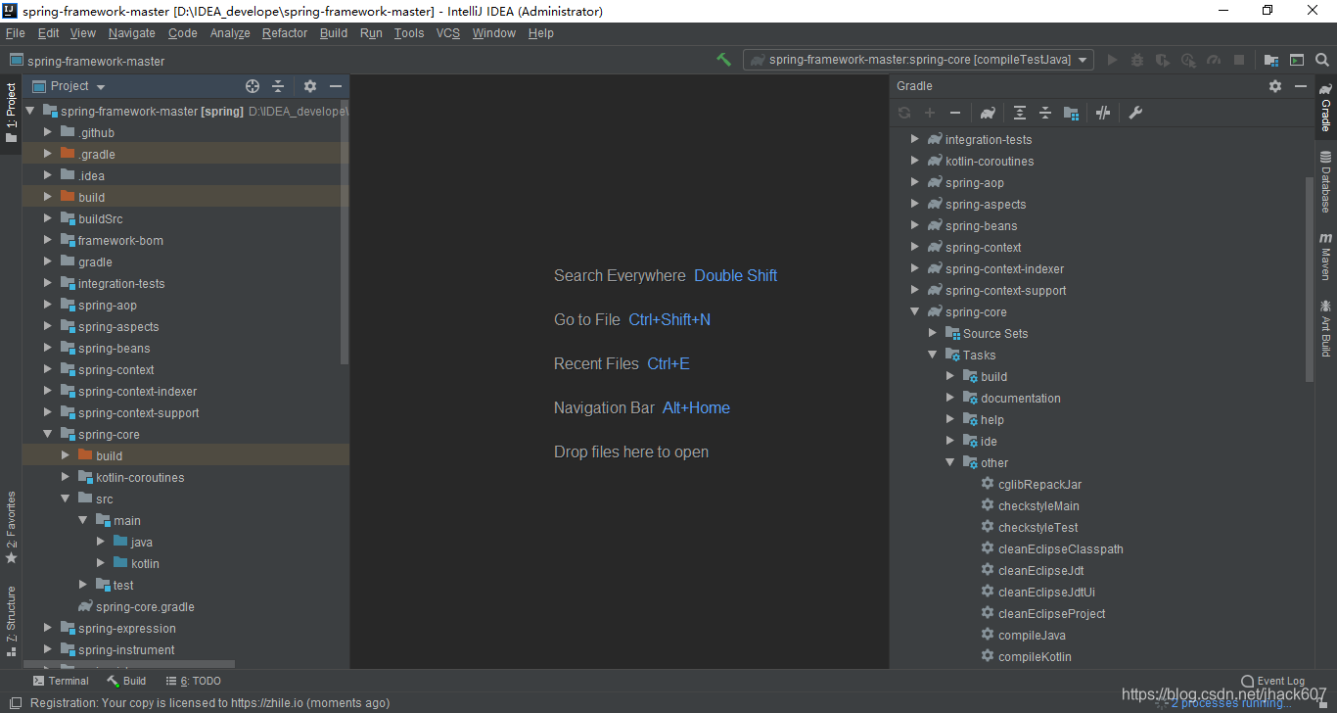Toggle the Maven side tab

(1326, 257)
